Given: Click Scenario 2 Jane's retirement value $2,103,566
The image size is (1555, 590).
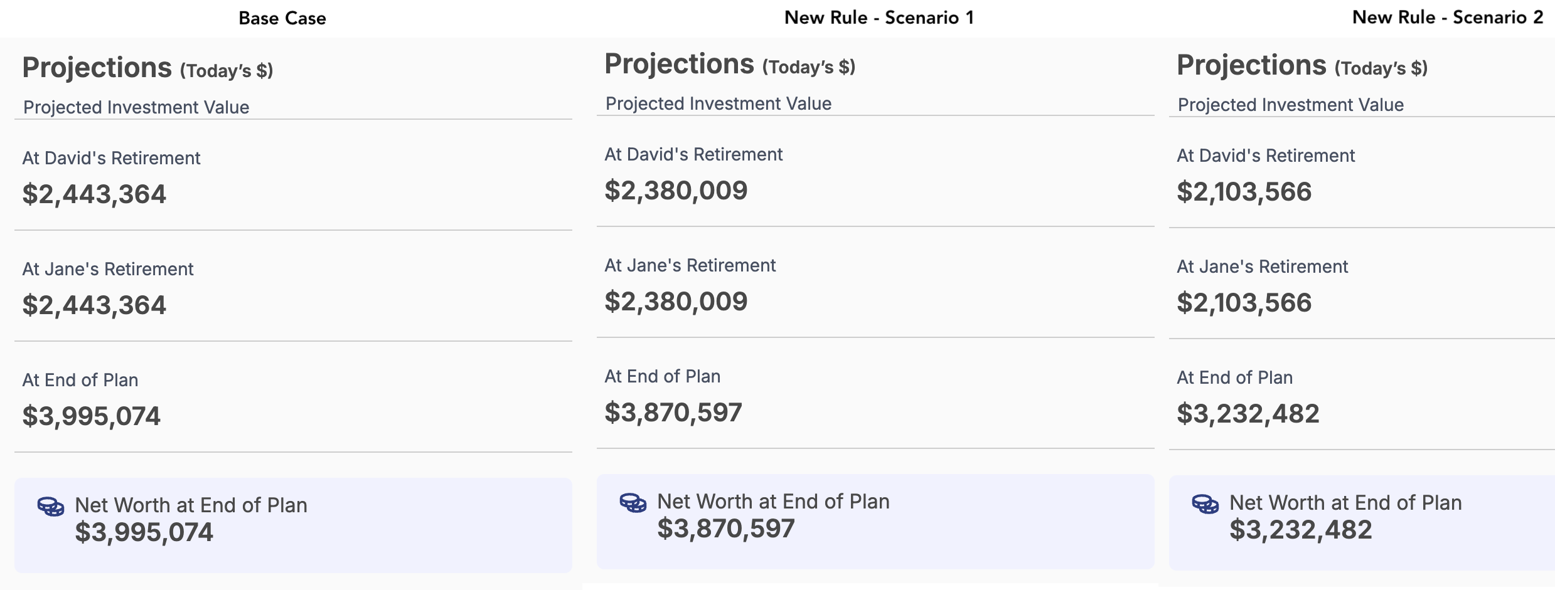Looking at the screenshot, I should point(1244,302).
